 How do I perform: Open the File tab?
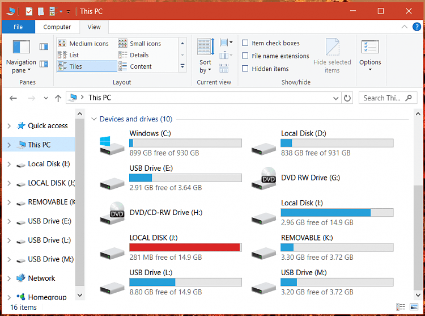click(x=18, y=27)
